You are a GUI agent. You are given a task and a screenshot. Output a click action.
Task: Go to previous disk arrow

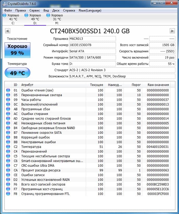8,31
